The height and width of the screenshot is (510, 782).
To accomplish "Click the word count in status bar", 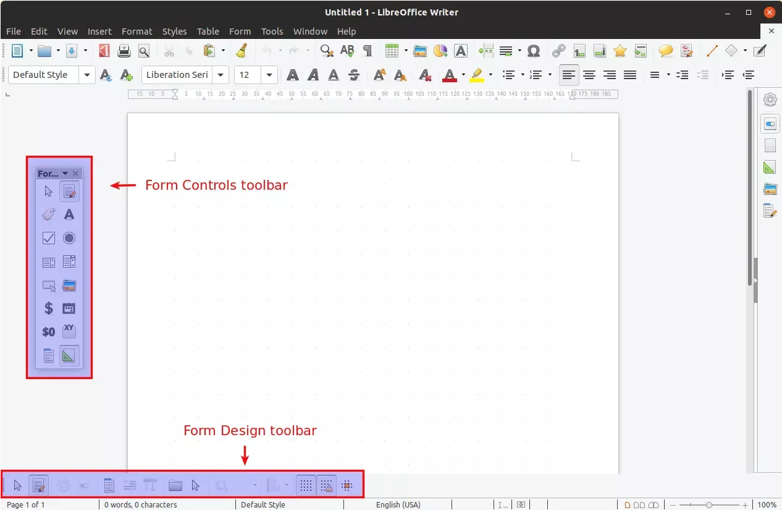I will pos(140,504).
